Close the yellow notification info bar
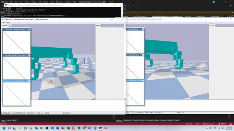 [233, 13]
